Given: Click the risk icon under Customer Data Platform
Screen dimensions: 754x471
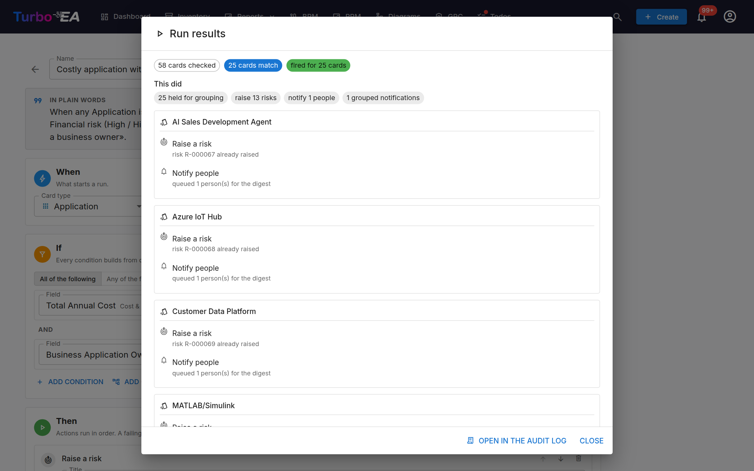Looking at the screenshot, I should [164, 331].
